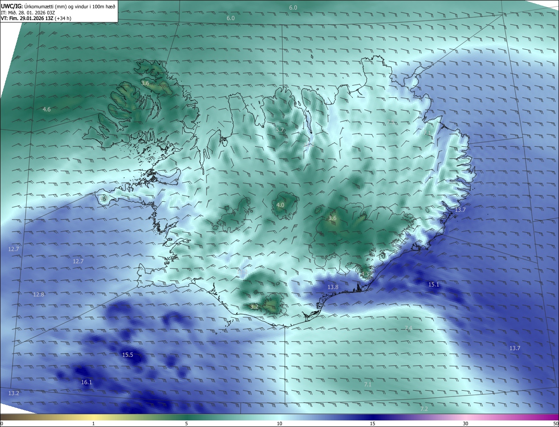The width and height of the screenshot is (559, 427).
Task: Click the 13.2 value label
Action: 14,393
